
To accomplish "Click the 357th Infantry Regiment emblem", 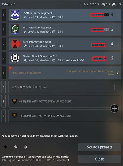I will pos(15,15).
